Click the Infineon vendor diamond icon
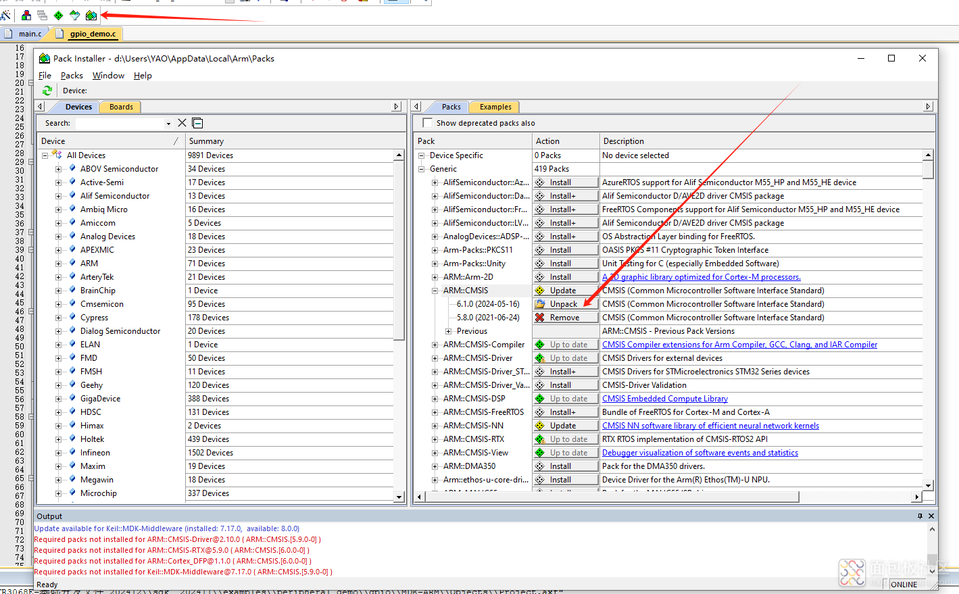 pyautogui.click(x=72, y=452)
